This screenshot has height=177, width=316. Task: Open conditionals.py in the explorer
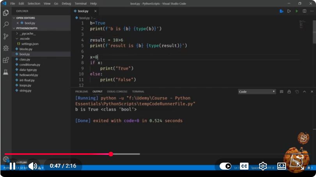pos(30,65)
